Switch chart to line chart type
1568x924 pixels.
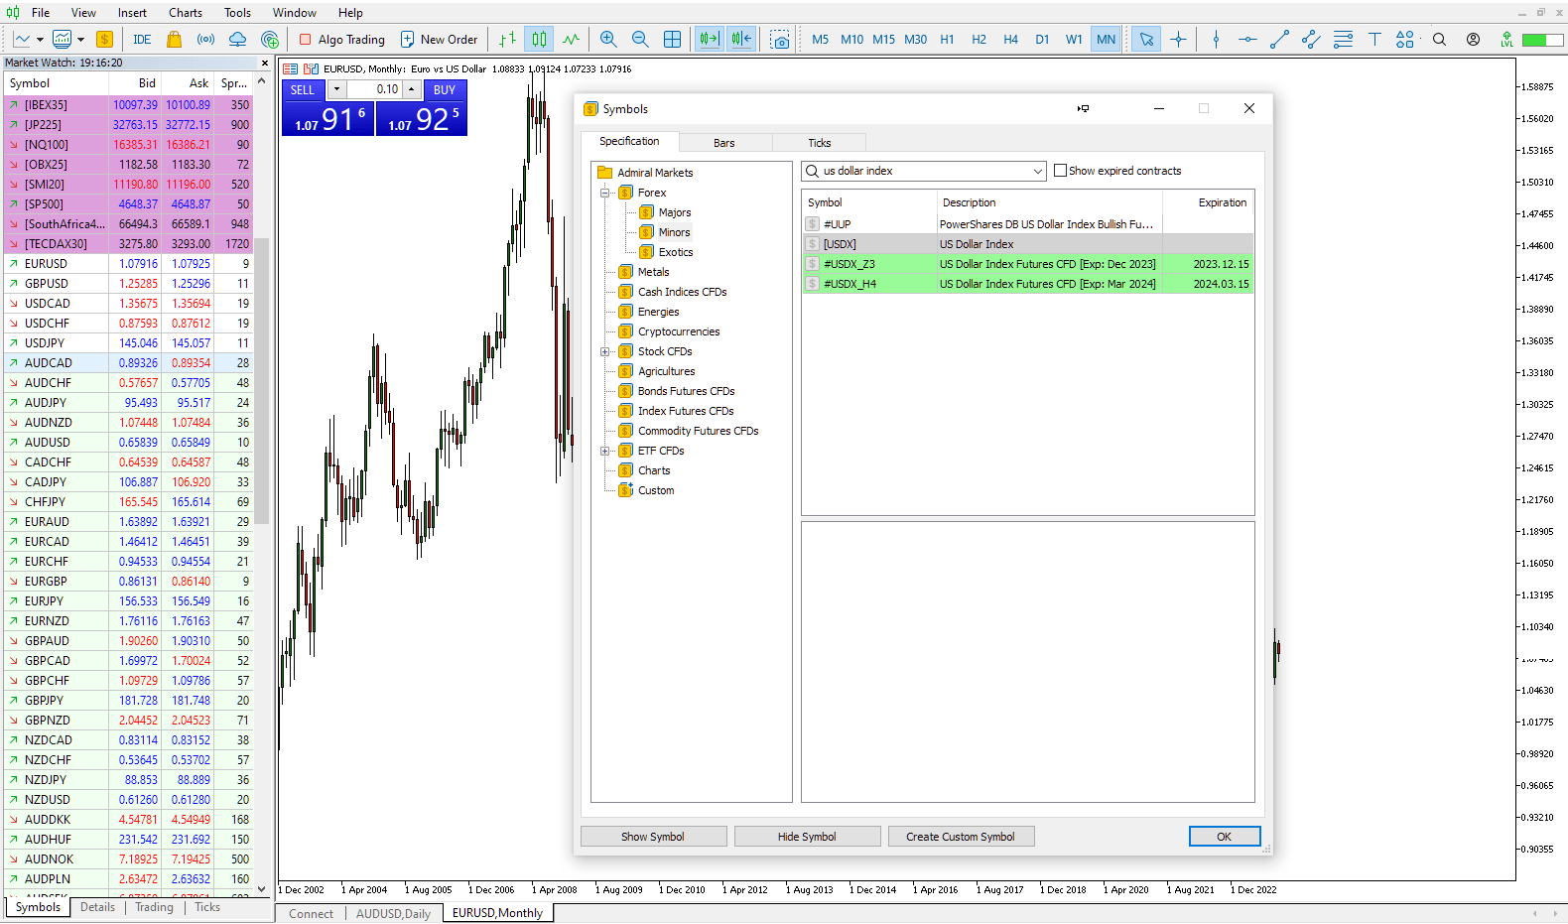click(571, 40)
